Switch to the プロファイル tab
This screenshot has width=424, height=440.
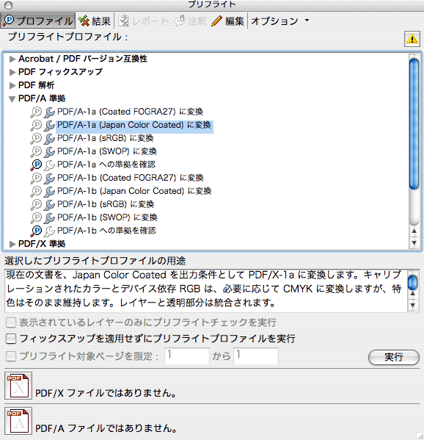(38, 21)
